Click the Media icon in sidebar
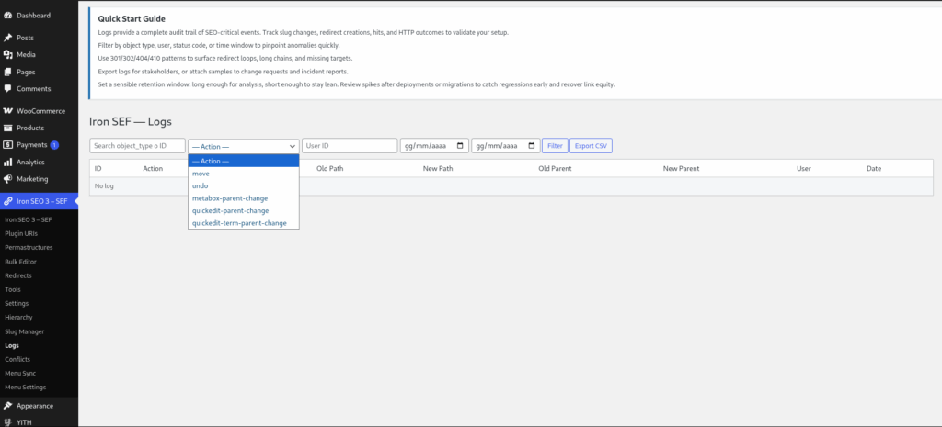This screenshot has height=427, width=942. [8, 54]
